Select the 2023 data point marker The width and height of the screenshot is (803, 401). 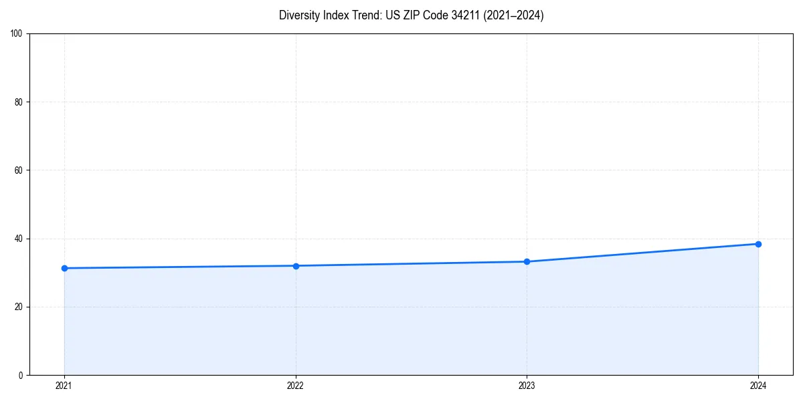(527, 261)
